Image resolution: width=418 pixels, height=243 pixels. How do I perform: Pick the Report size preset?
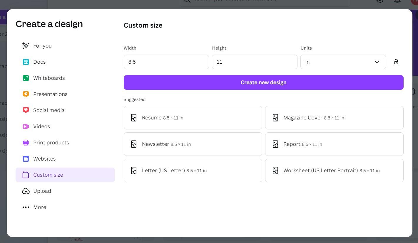click(334, 144)
